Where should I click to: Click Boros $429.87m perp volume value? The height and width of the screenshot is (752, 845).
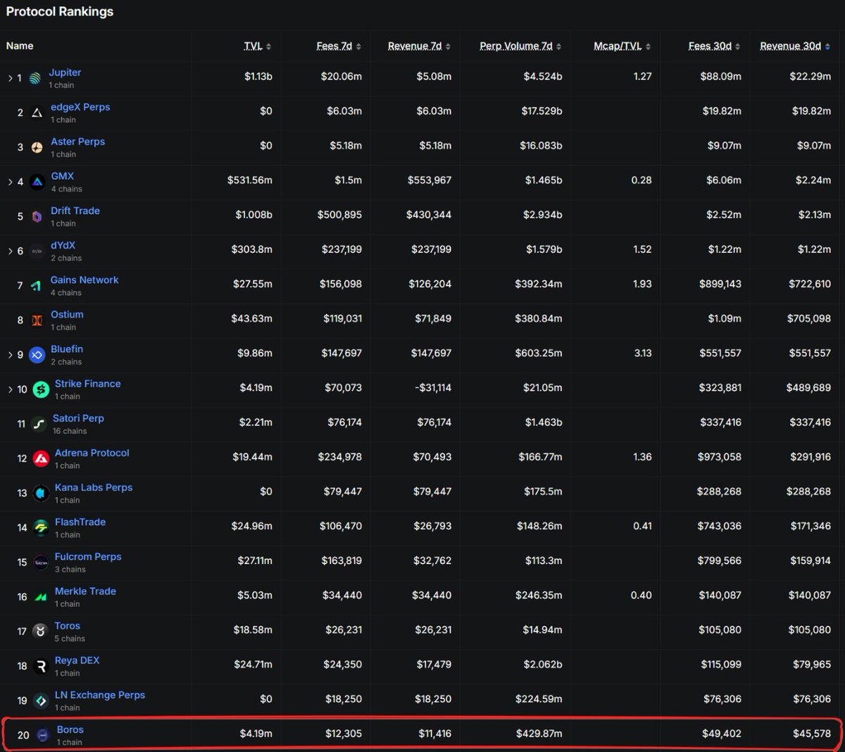[x=539, y=733]
